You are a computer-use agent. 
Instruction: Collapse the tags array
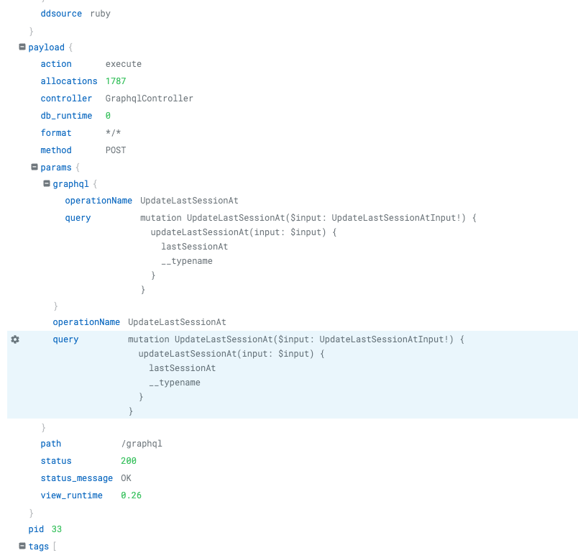click(22, 547)
